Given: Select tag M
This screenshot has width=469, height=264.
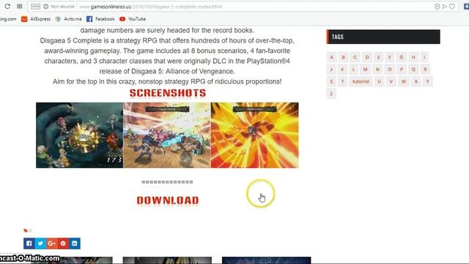Looking at the screenshot, I should [x=365, y=69].
